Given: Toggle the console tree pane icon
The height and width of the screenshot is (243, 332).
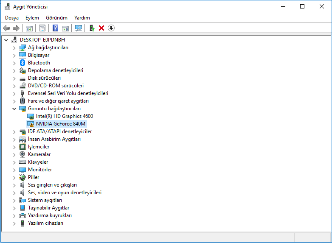Looking at the screenshot, I should point(29,28).
